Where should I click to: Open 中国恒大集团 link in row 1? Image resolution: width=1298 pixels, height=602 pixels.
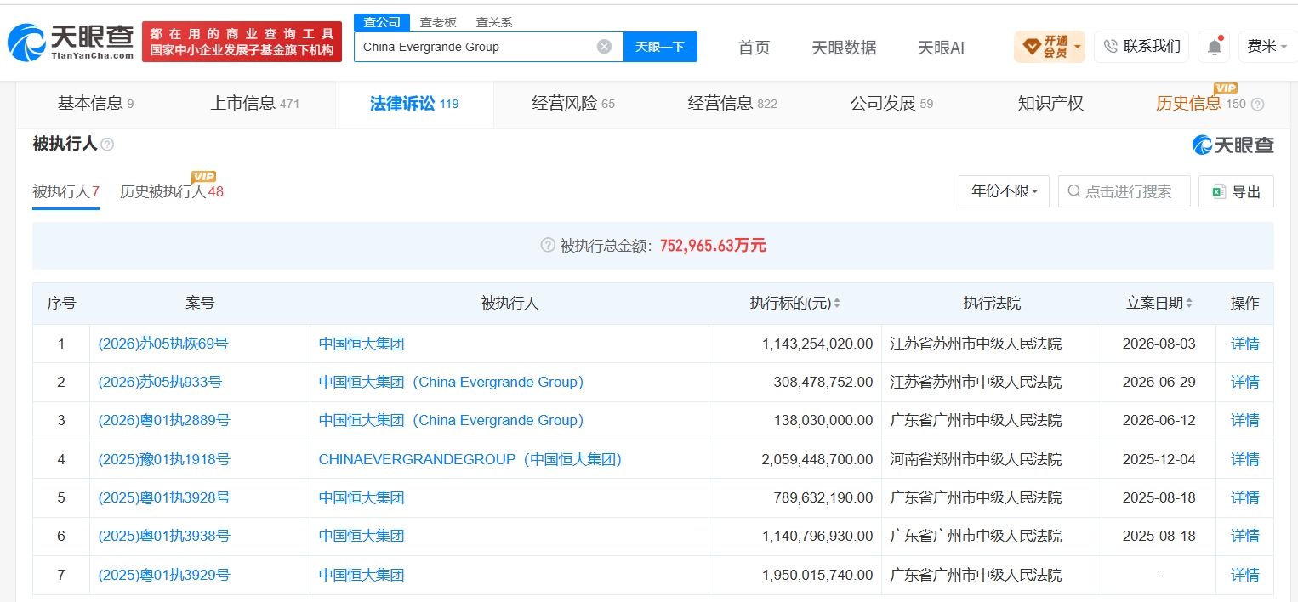[362, 344]
